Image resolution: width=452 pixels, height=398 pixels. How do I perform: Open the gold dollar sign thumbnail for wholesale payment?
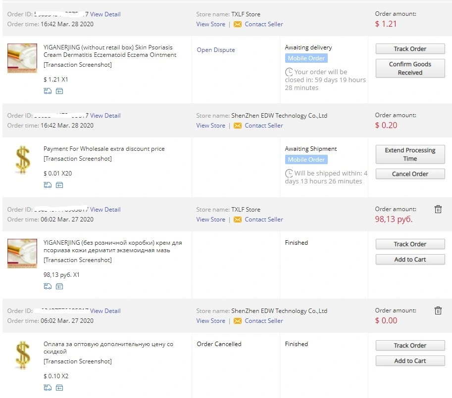(22, 160)
